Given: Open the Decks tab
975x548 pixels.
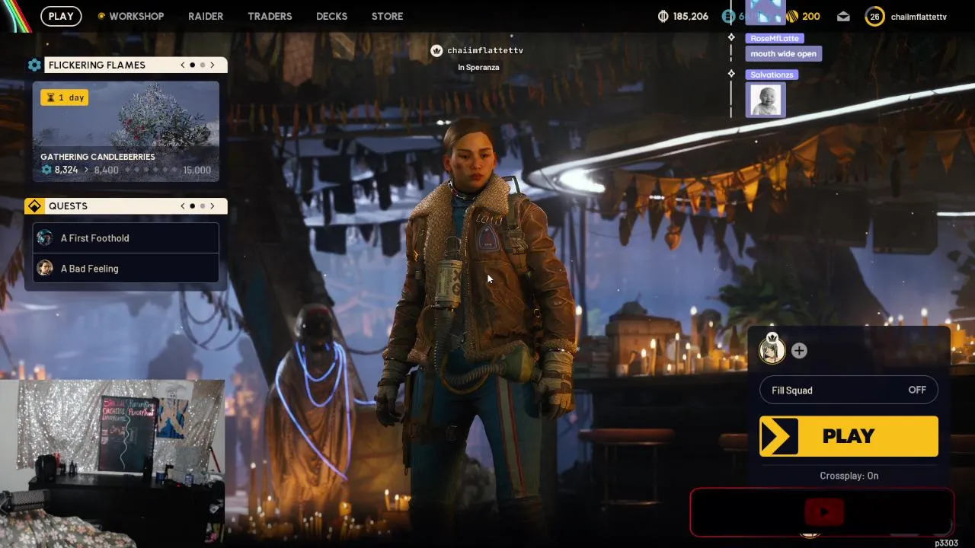Looking at the screenshot, I should click(x=331, y=16).
